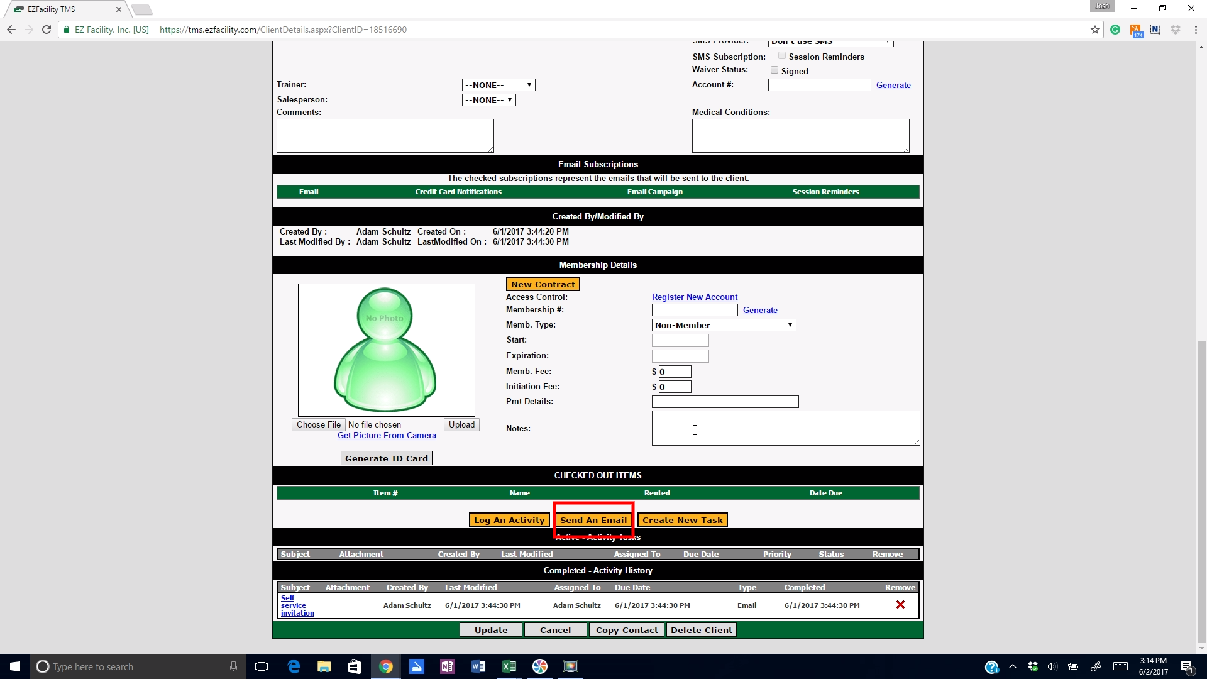1207x679 pixels.
Task: Open Chrome from the taskbar
Action: tap(386, 666)
